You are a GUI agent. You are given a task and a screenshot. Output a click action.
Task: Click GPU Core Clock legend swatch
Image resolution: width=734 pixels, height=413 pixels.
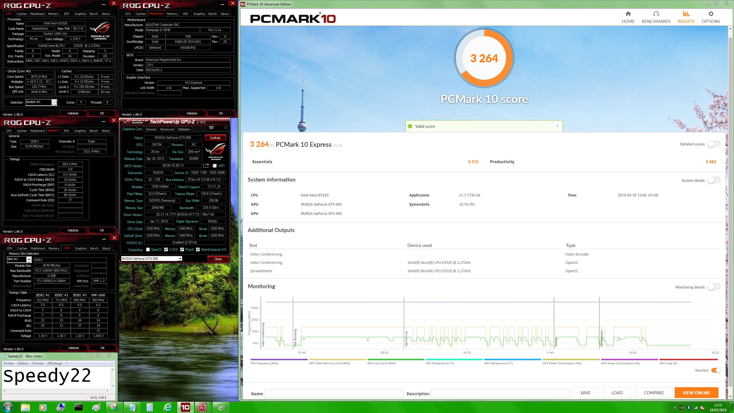[x=396, y=359]
